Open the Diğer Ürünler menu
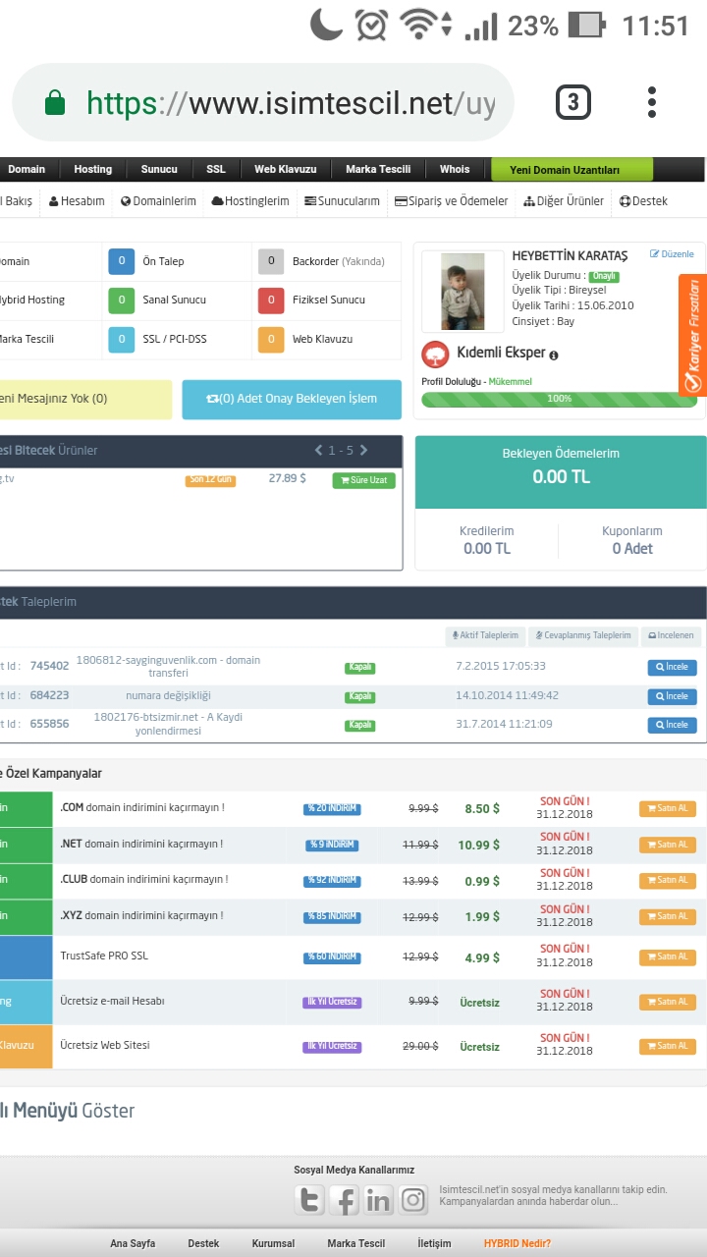 (x=566, y=200)
